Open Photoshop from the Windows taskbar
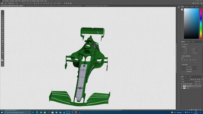The height and width of the screenshot is (114, 203). tap(68, 112)
